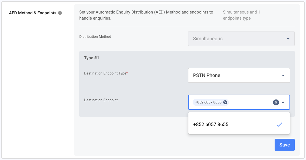The image size is (306, 160).
Task: Select the Simultaneous and 1 endpoints type summary
Action: (x=241, y=15)
